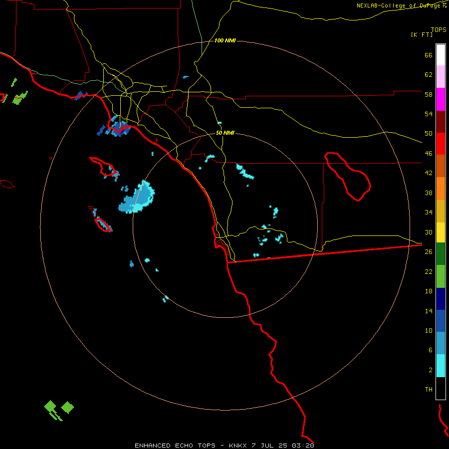Click the 58 legend value
449x449 pixels.
[429, 94]
